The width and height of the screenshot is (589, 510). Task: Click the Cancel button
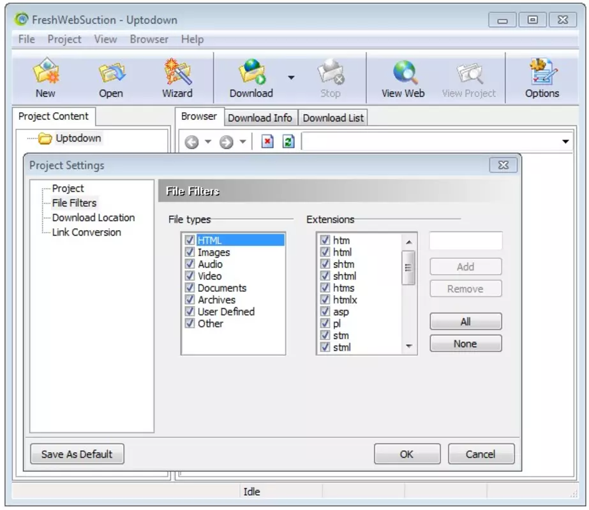click(481, 454)
